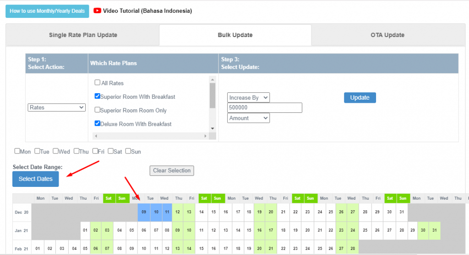Screen dimensions: 469x255
Task: Click the YouTube icon beside Video Tutorial
Action: [x=97, y=11]
